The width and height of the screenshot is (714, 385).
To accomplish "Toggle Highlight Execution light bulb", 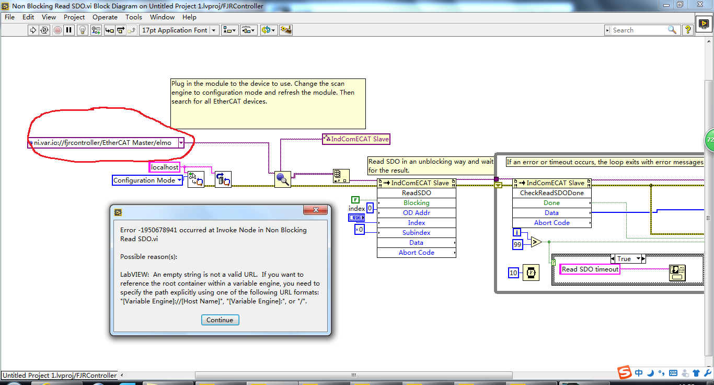I will pos(83,30).
